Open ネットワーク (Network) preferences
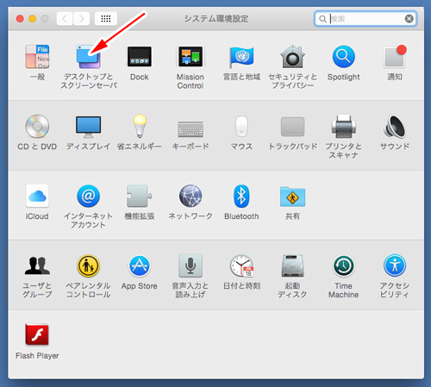This screenshot has width=431, height=387. [x=191, y=196]
